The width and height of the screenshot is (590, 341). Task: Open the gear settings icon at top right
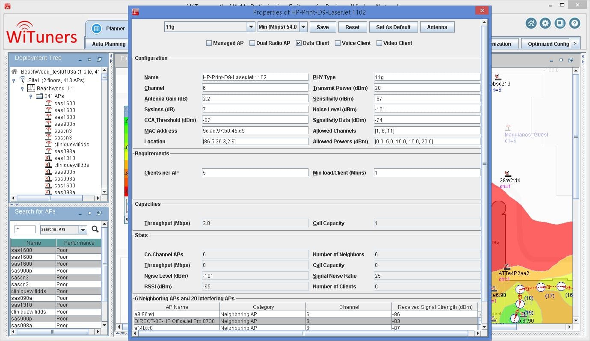pos(545,24)
